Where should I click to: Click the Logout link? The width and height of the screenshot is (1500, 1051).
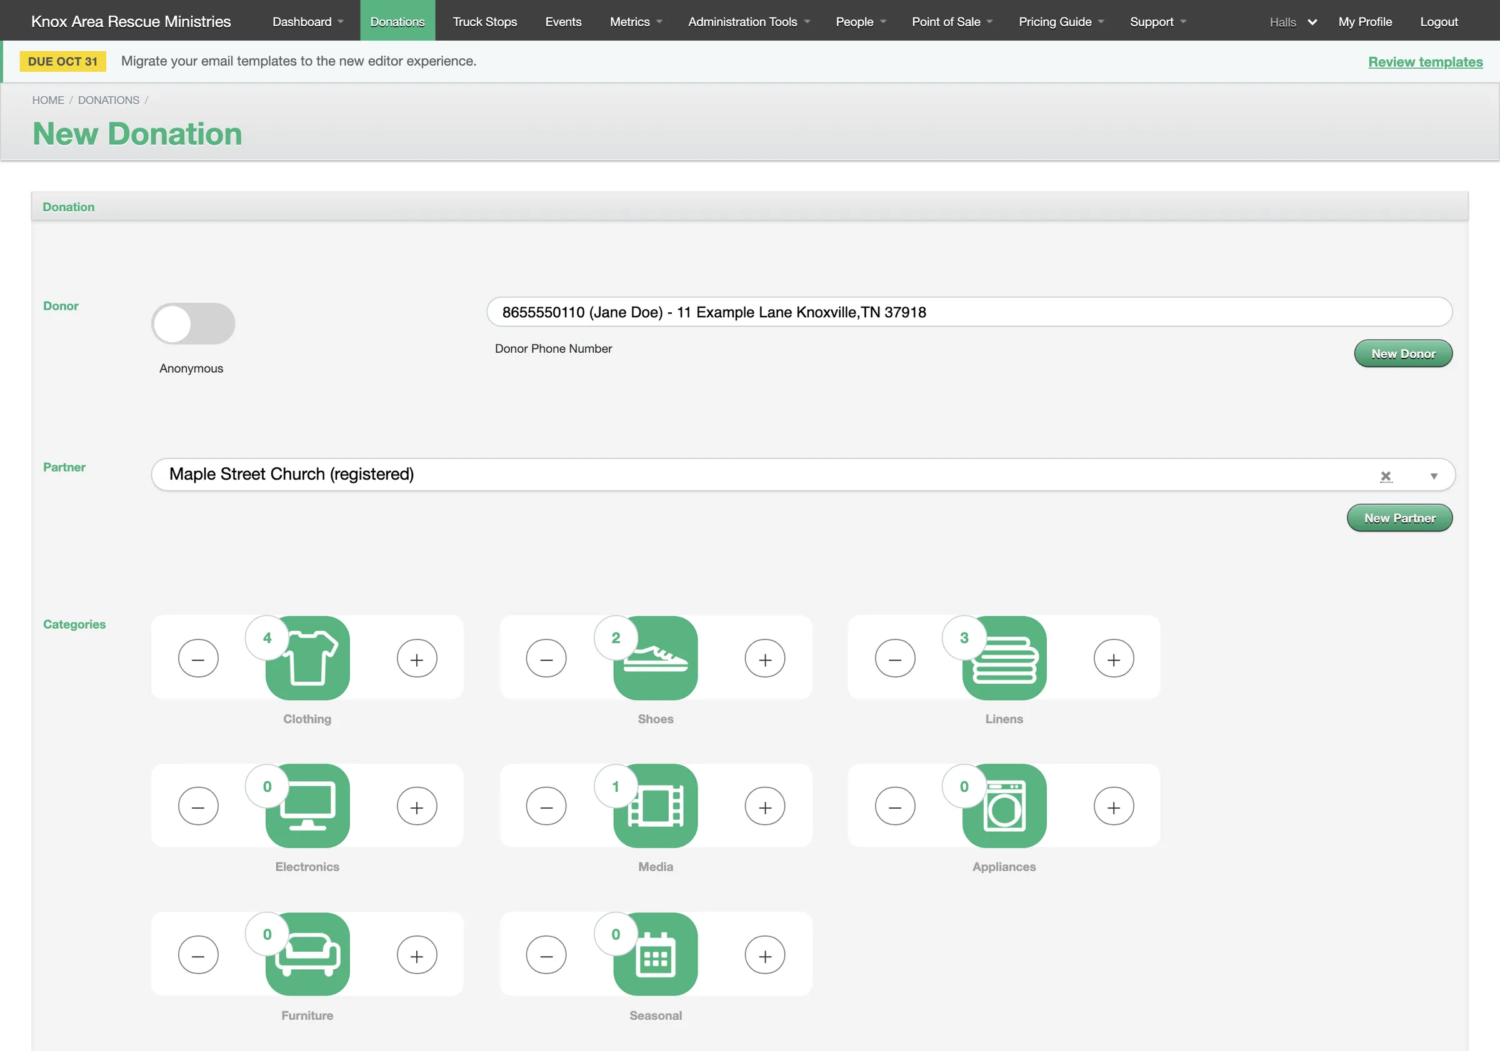tap(1439, 21)
